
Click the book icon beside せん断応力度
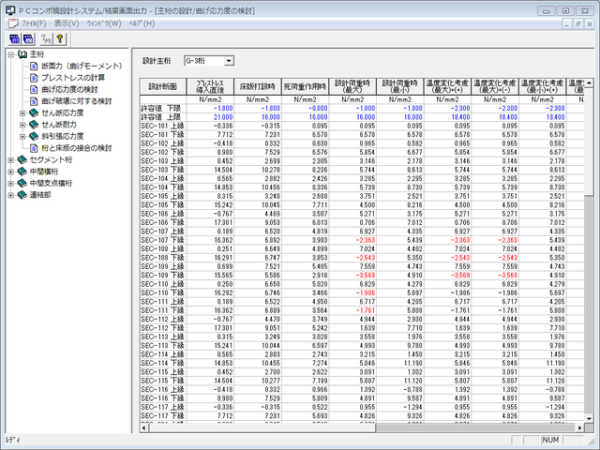click(x=34, y=112)
